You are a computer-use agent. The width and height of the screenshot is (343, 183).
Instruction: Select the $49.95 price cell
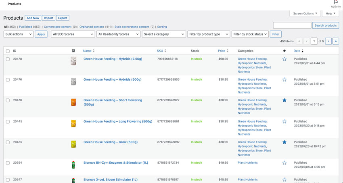223,163
